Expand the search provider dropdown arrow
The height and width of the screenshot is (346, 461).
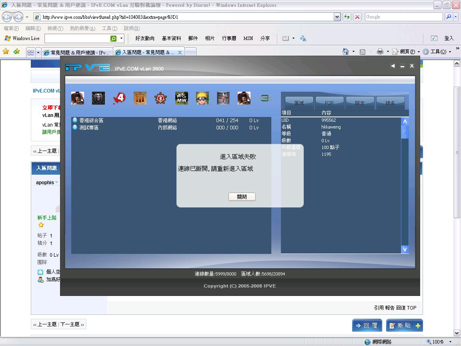click(x=456, y=17)
